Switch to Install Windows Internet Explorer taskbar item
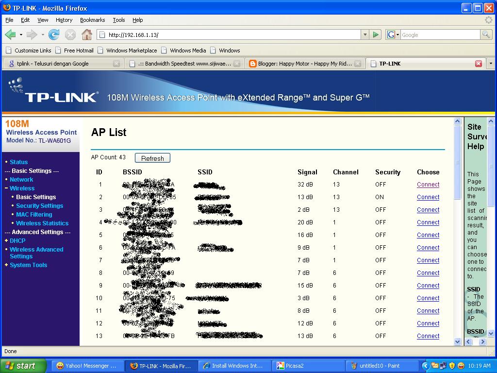Screen dimensions: 497x373 click(x=234, y=366)
